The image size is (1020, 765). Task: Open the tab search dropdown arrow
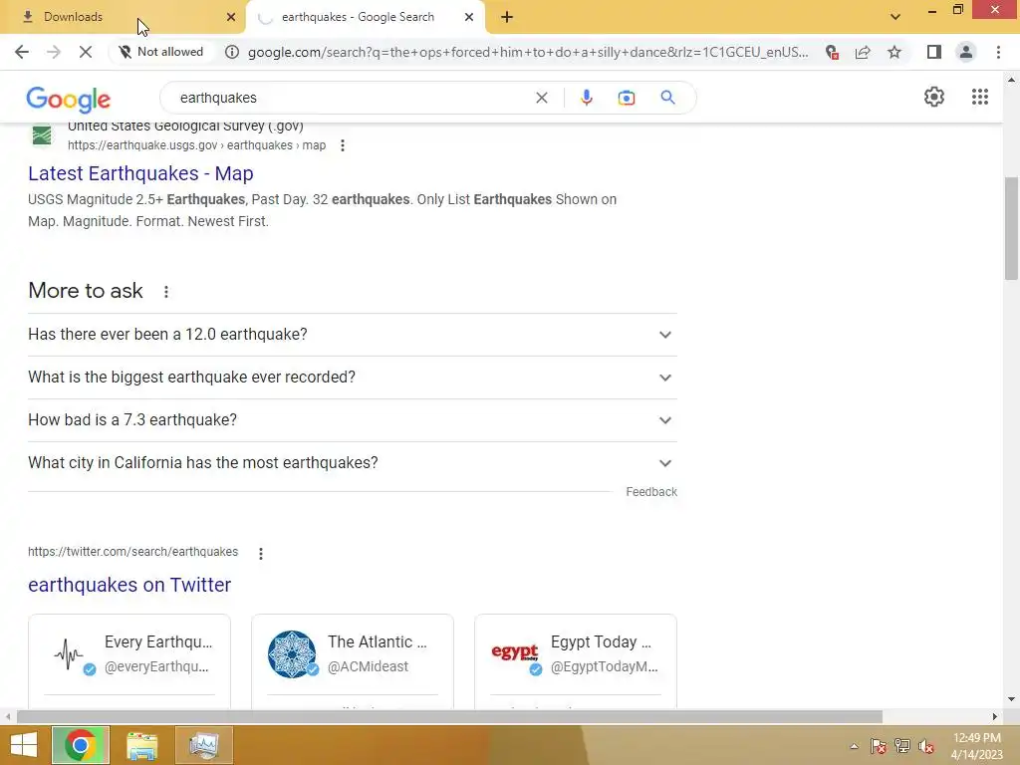[x=895, y=17]
